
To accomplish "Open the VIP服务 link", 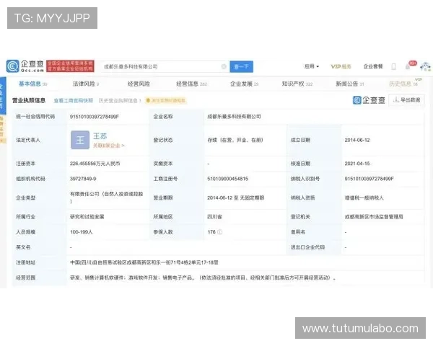I will [x=341, y=66].
